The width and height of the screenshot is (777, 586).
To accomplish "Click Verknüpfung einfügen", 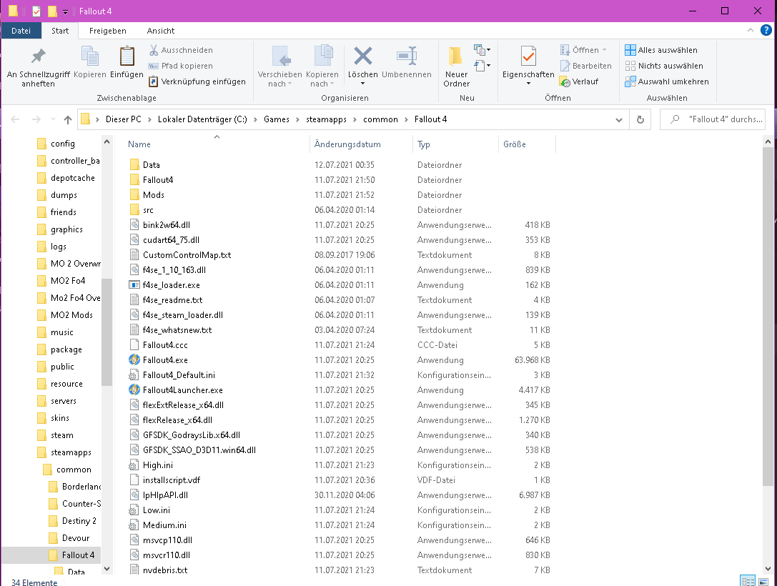I will pos(197,81).
